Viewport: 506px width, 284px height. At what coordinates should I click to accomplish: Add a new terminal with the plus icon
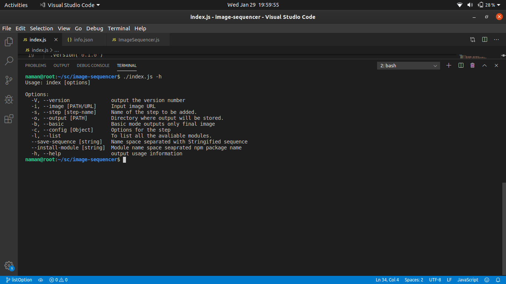449,65
